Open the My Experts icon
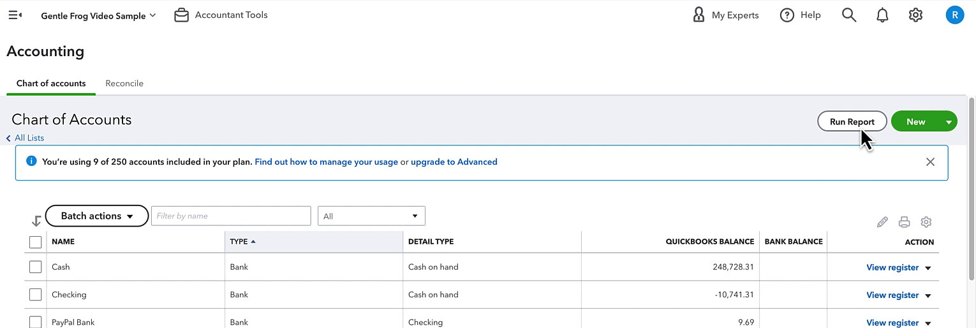 pyautogui.click(x=699, y=15)
